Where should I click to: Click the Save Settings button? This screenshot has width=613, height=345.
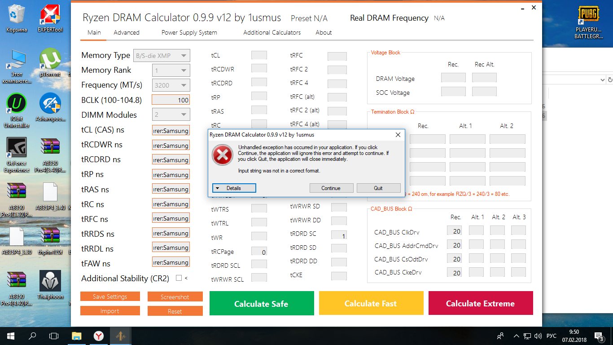tap(110, 296)
